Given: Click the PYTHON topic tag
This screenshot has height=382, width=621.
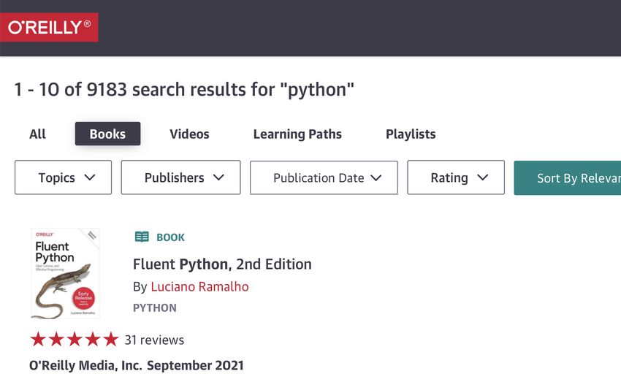Looking at the screenshot, I should click(x=155, y=308).
